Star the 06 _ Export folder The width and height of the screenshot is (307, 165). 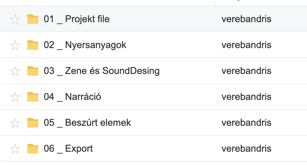pyautogui.click(x=15, y=149)
